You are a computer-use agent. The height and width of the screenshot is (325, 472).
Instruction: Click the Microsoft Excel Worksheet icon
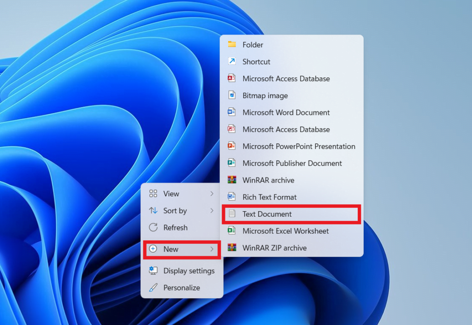[233, 231]
